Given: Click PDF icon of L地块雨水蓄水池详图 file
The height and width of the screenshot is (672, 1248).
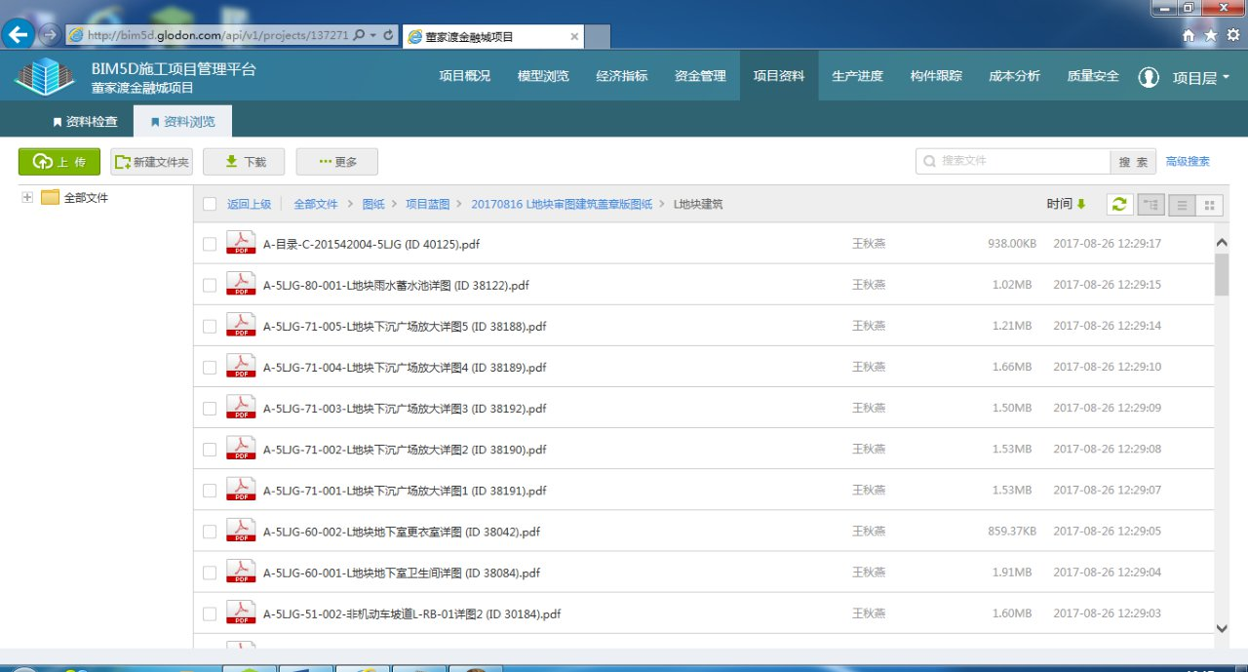Looking at the screenshot, I should pyautogui.click(x=240, y=284).
